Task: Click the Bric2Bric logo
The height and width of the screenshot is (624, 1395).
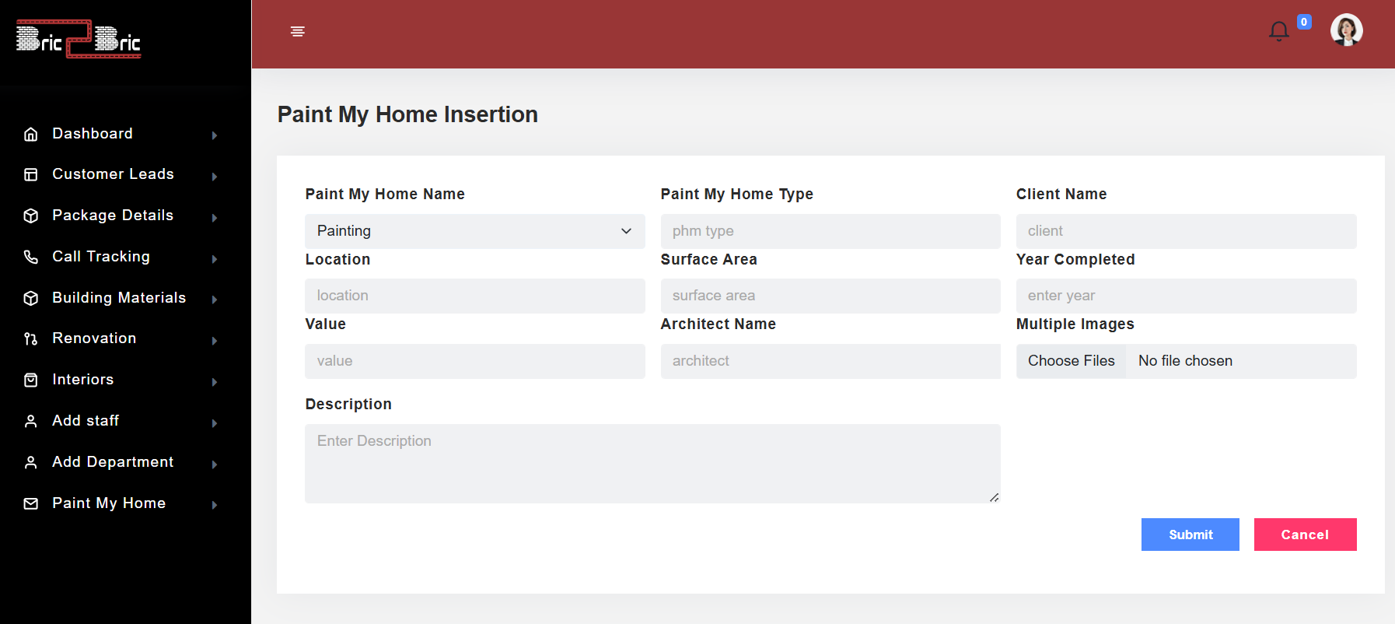Action: point(79,39)
